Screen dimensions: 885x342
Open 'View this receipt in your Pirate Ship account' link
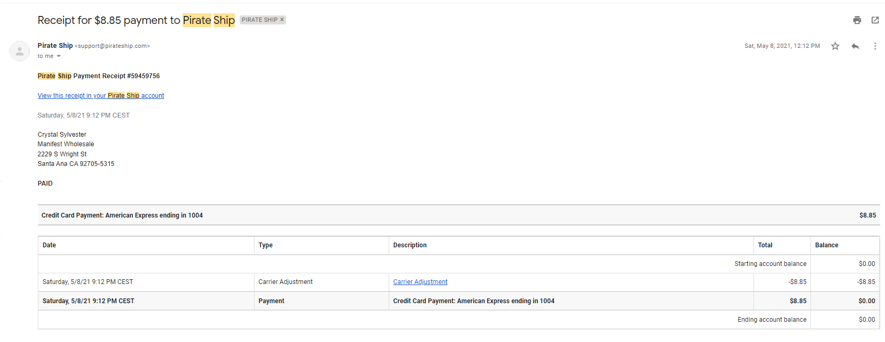tap(101, 96)
